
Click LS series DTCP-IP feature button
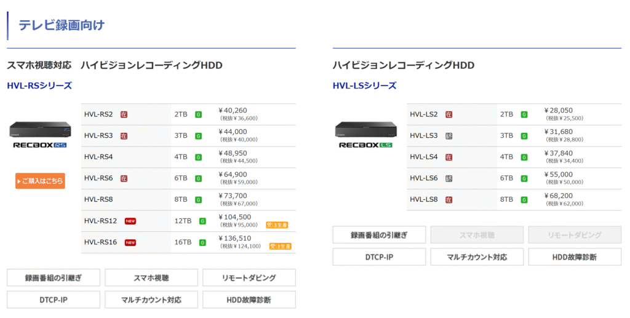(379, 257)
